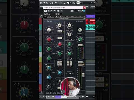This screenshot has width=134, height=100.
Task: Click the A: Default Preset bar
Action: pos(64,19)
